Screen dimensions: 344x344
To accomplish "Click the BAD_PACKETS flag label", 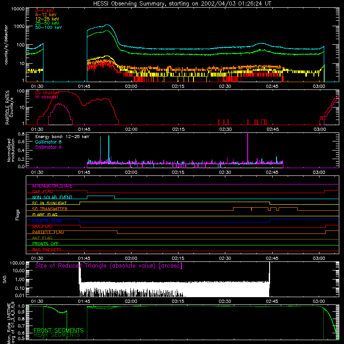I will point(47,250).
